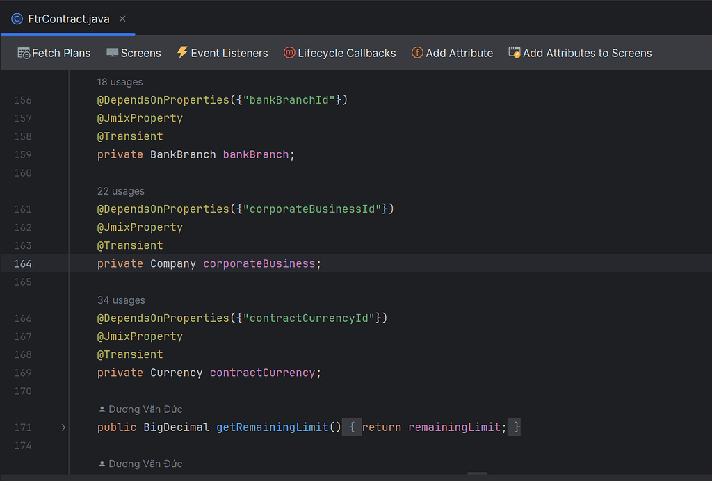Click the corporateBusiness field name

tap(259, 263)
